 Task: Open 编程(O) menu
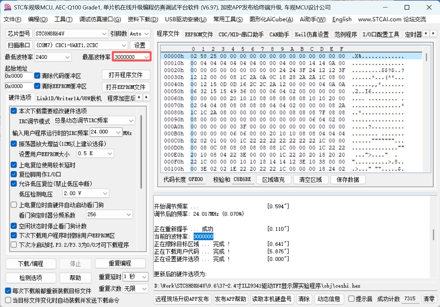point(38,19)
